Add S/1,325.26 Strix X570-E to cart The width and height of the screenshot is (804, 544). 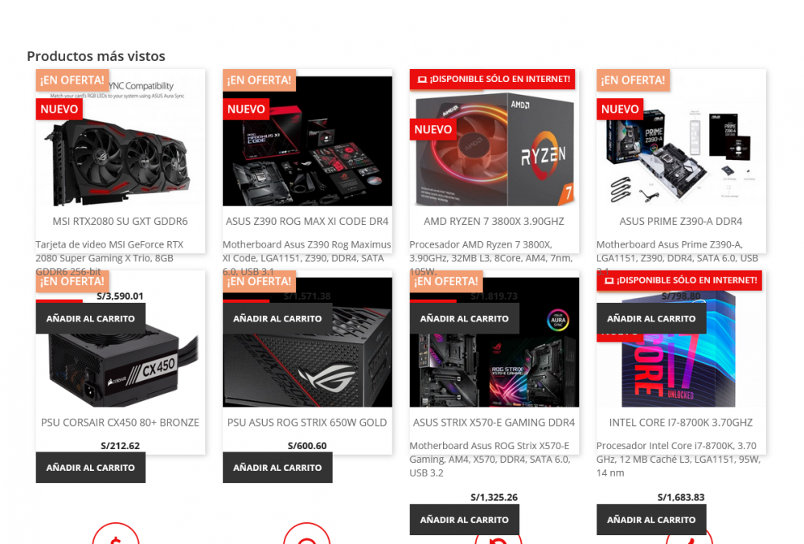[465, 520]
